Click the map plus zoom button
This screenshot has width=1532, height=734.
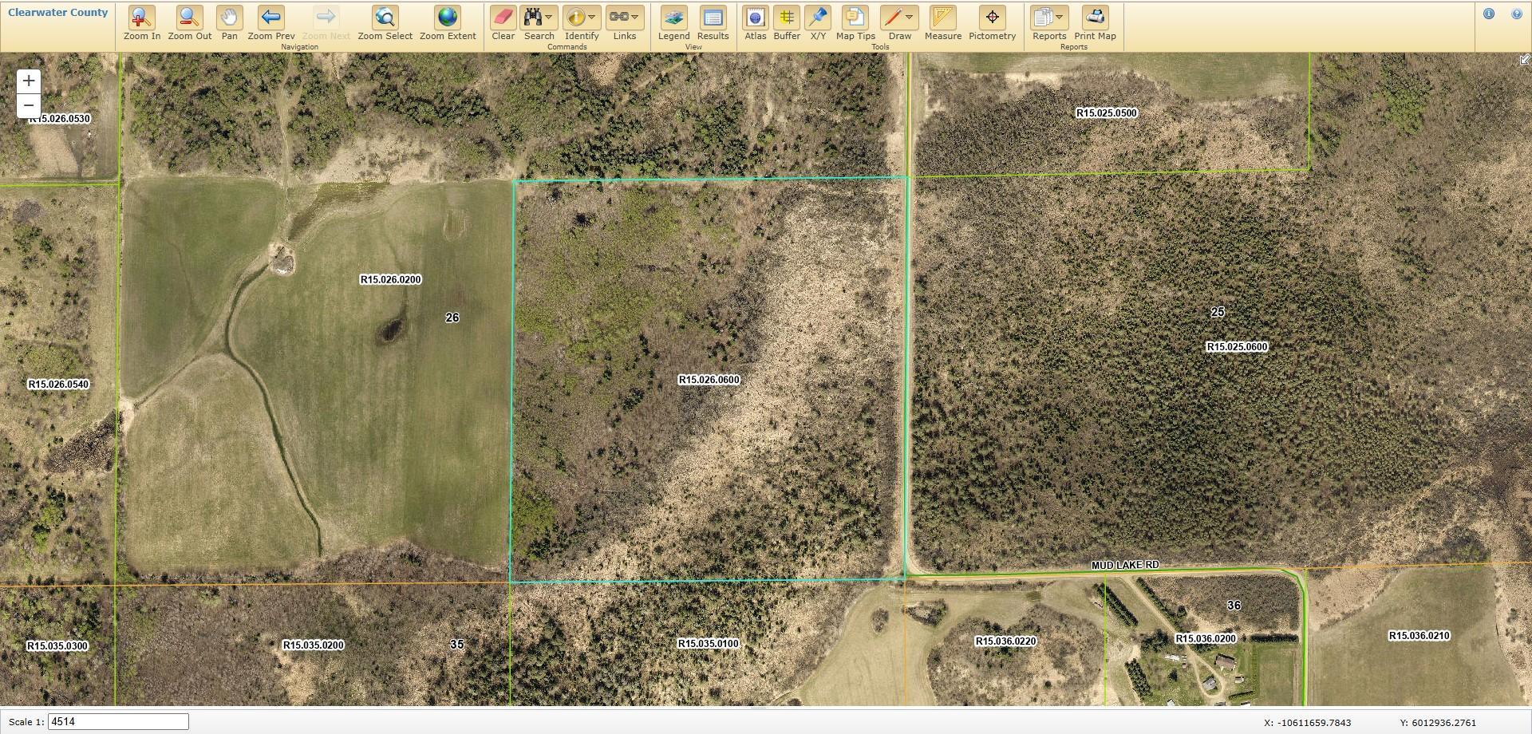[x=29, y=81]
